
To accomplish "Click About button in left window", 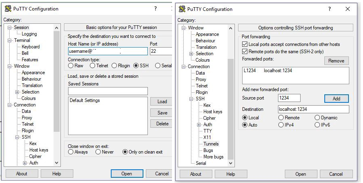I will click(22, 174).
